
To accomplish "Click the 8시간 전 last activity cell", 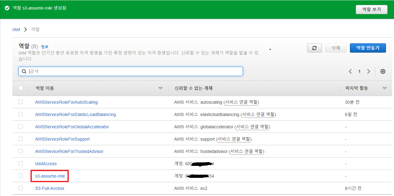I will pos(353,188).
